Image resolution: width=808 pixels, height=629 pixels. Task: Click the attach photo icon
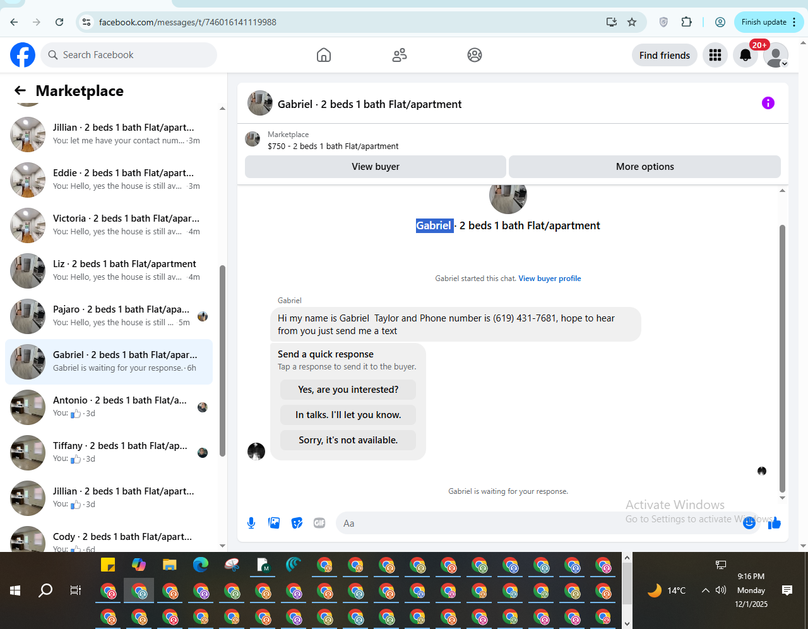click(274, 523)
